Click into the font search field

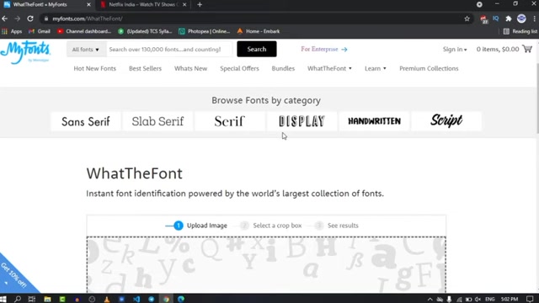[168, 50]
